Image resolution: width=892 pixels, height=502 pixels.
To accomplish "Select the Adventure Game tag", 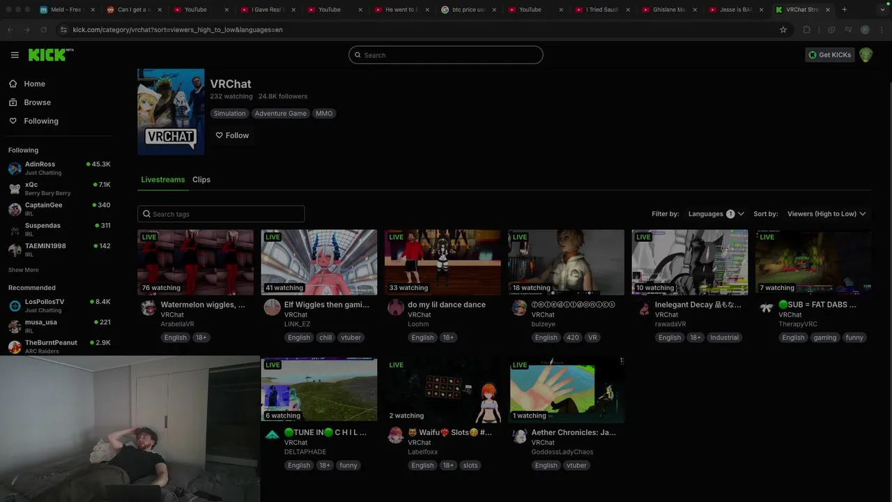I will coord(280,114).
